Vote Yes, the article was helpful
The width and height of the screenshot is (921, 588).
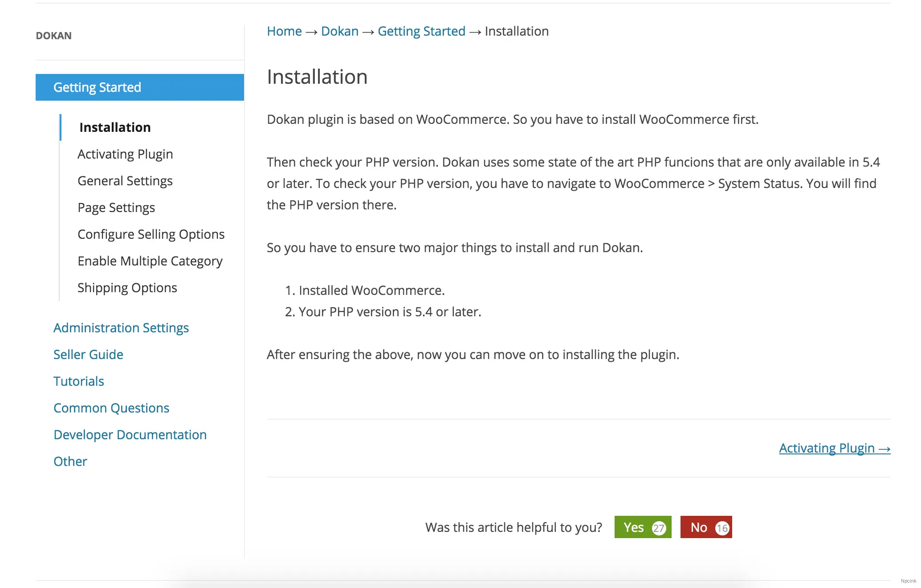tap(643, 527)
